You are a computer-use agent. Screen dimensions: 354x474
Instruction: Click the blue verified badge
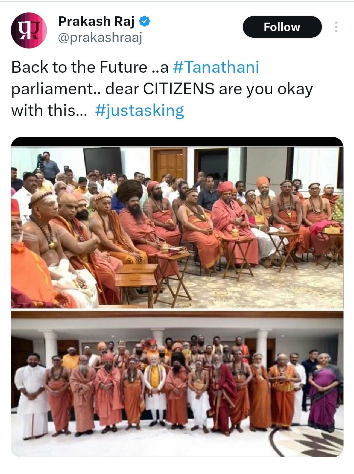point(145,22)
